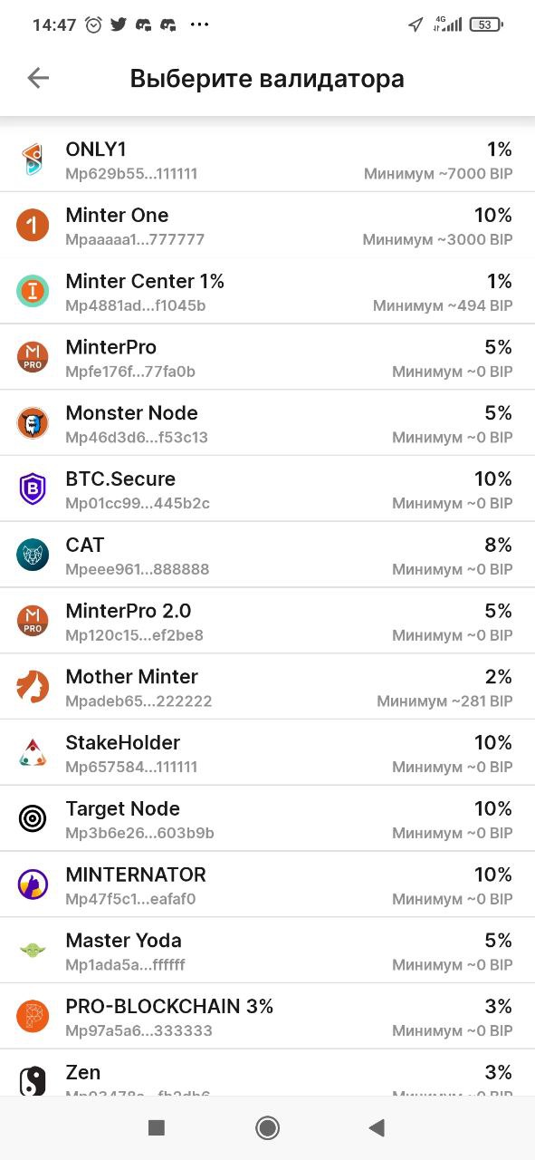Tap the Минимум ~7000 BIP label
Screen dimensions: 535x1160
pos(438,173)
